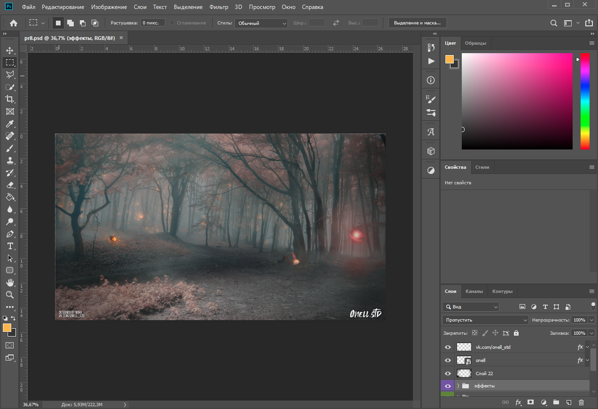Activate the Type tool
The width and height of the screenshot is (598, 409).
(x=10, y=246)
